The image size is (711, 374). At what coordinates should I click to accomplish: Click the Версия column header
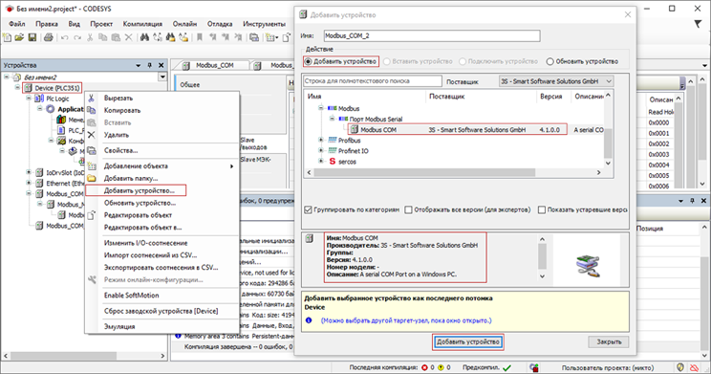[551, 97]
